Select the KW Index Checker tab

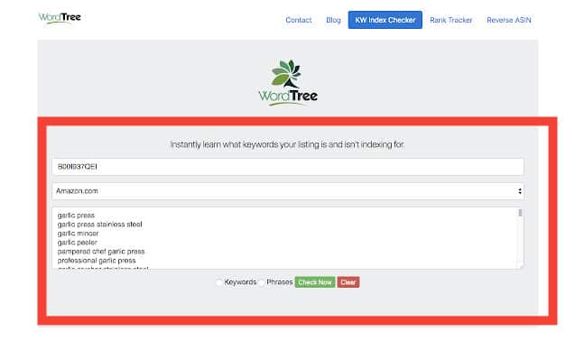[385, 20]
